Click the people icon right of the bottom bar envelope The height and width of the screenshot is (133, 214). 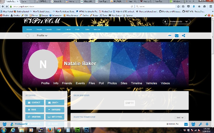[x=193, y=124]
